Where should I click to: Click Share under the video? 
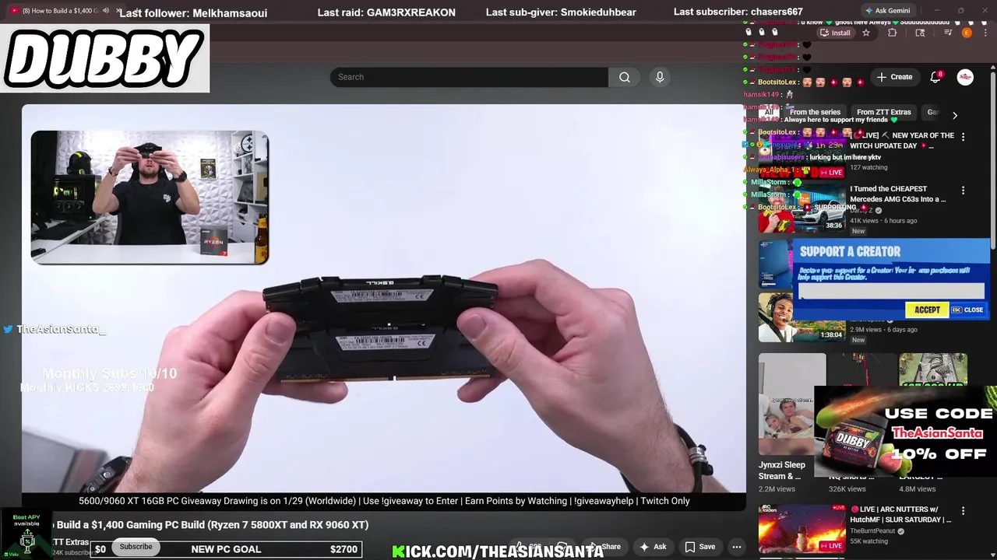[x=604, y=547]
